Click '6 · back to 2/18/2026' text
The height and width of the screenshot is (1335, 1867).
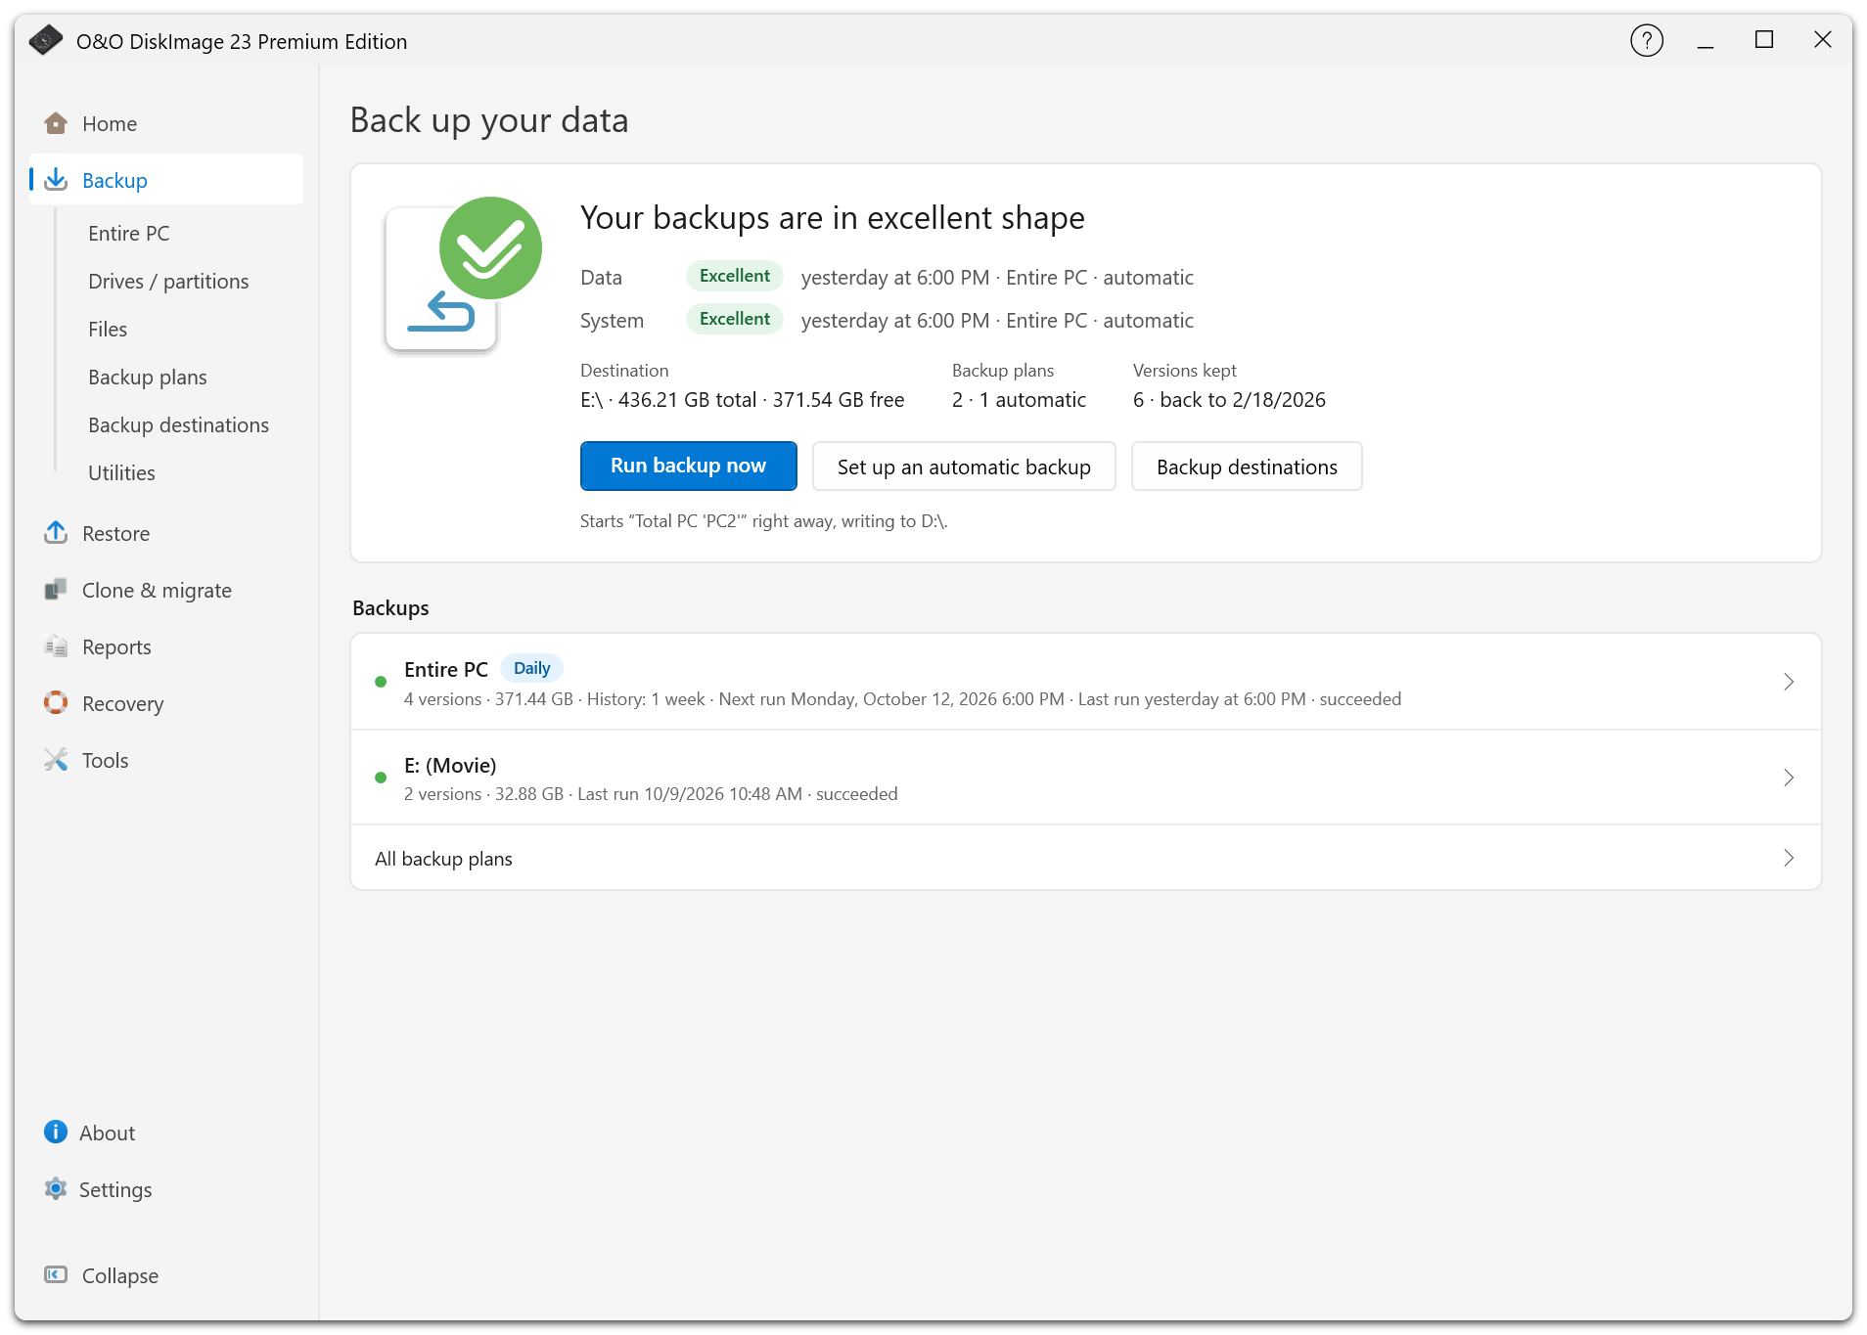(1229, 399)
